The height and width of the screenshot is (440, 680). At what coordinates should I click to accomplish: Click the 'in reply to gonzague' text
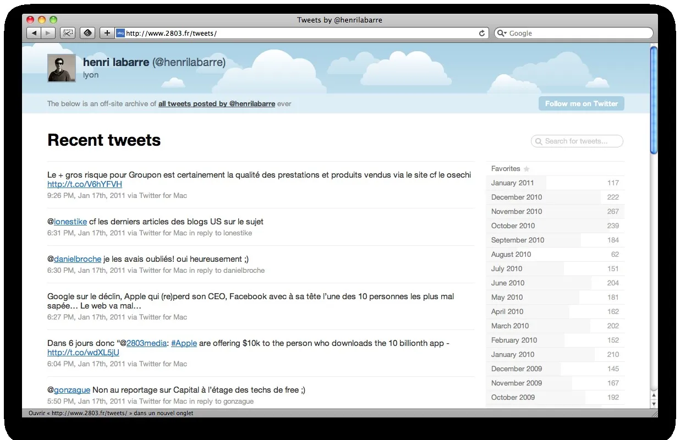222,402
